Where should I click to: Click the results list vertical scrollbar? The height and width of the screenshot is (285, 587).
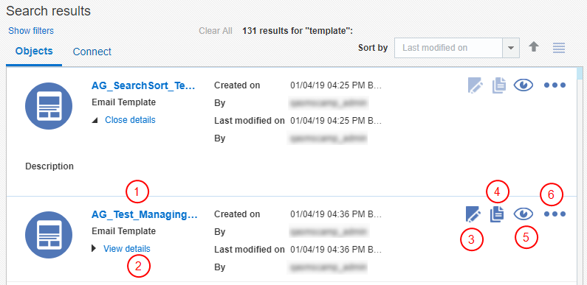580,175
